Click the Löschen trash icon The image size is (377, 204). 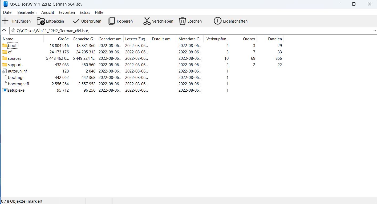(182, 21)
